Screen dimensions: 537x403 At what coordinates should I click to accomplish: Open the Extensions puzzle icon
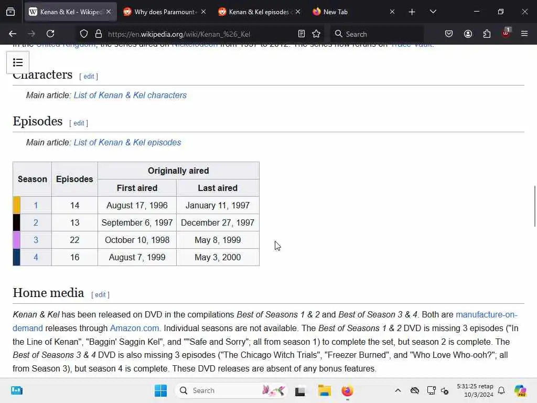[x=487, y=34]
